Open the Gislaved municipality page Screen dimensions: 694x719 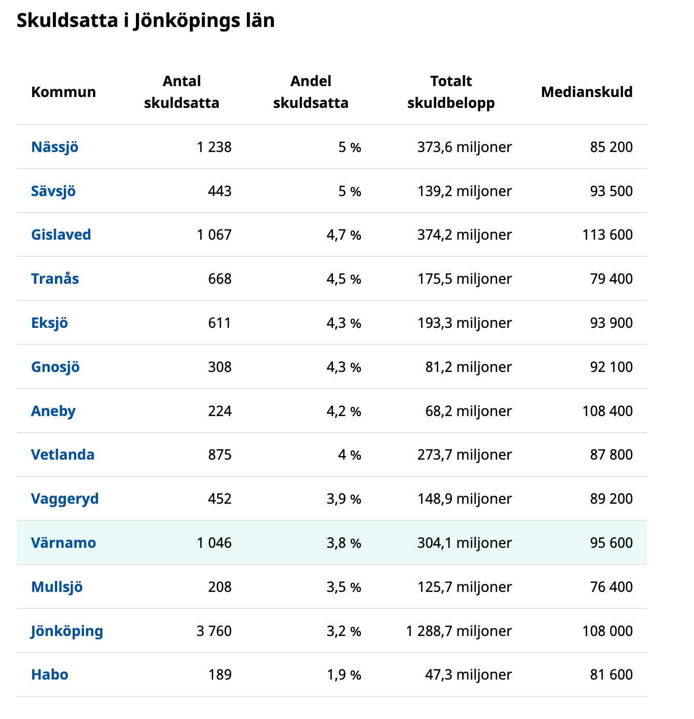pos(61,235)
